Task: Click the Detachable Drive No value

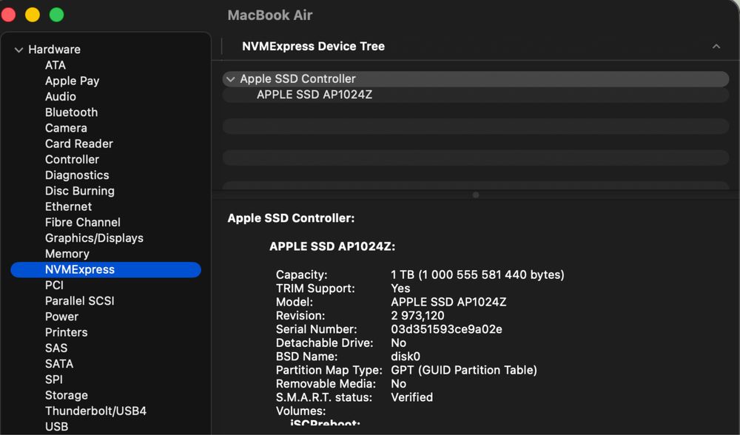Action: tap(398, 343)
